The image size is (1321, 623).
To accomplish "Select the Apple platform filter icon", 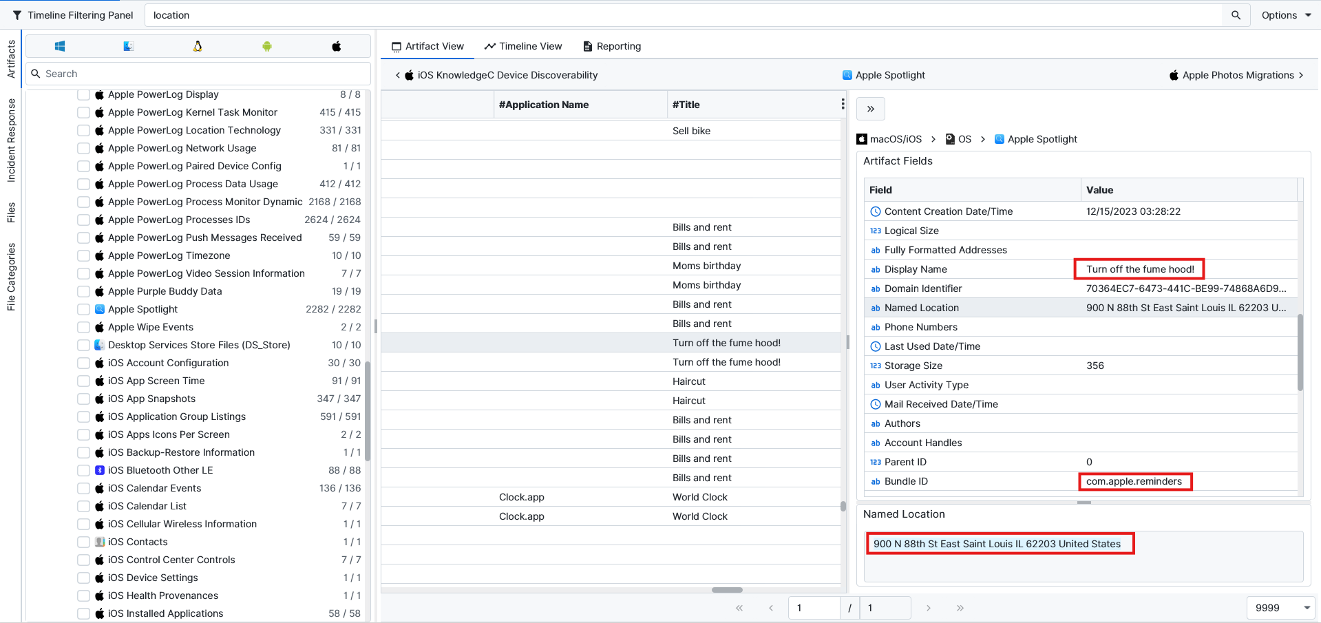I will pos(336,46).
